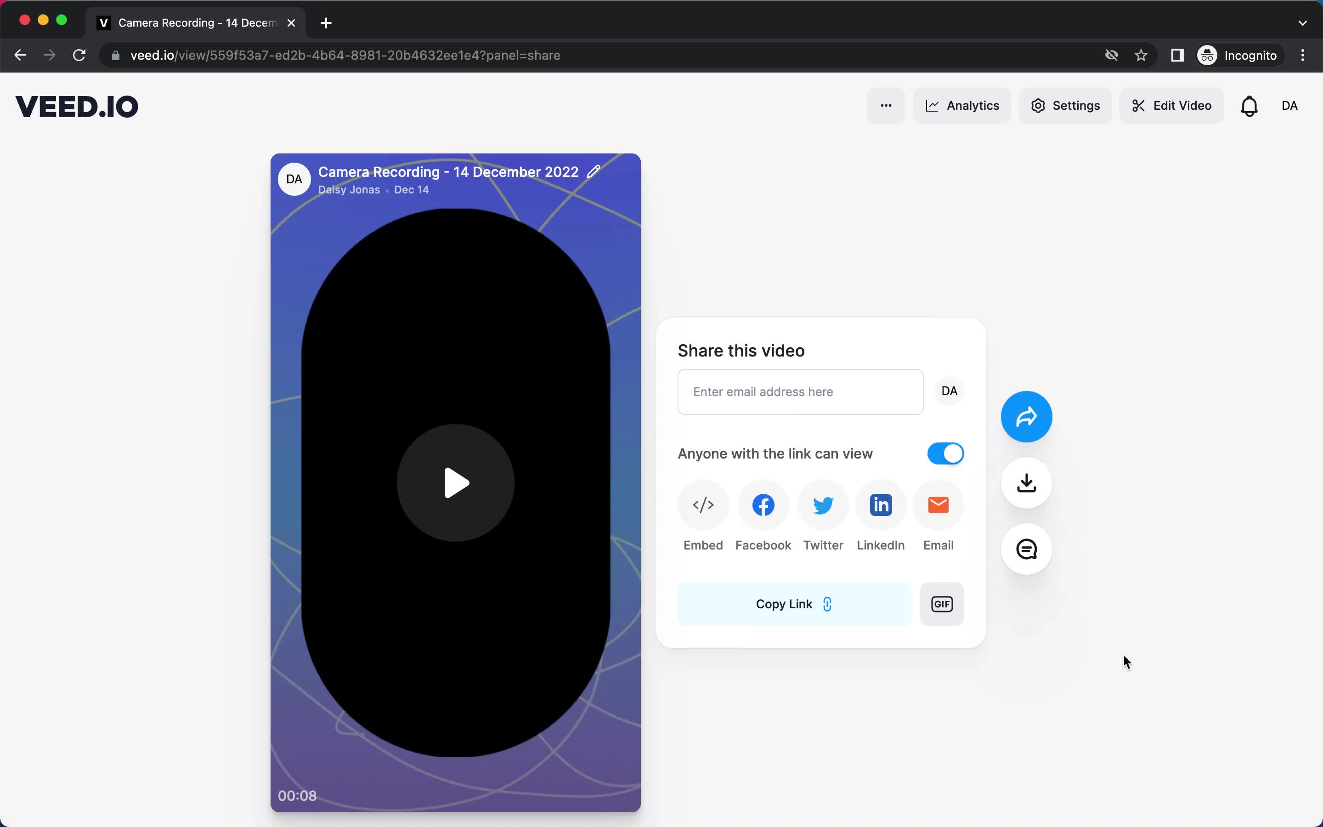Click the notifications bell icon
The width and height of the screenshot is (1323, 827).
[x=1249, y=106]
